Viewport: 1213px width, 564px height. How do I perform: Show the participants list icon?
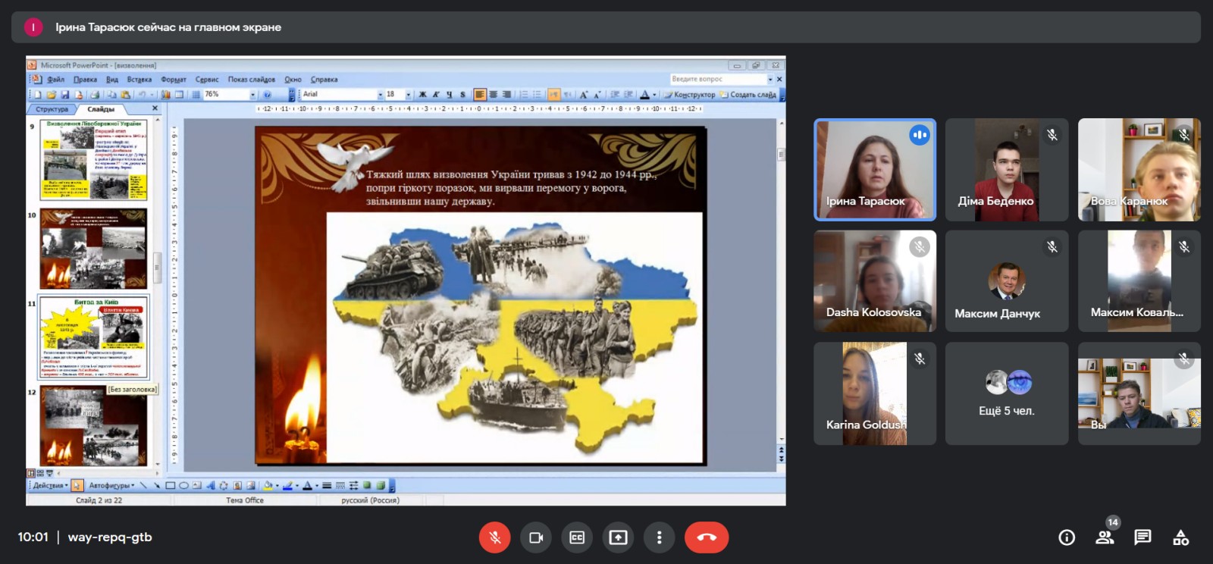[1105, 537]
